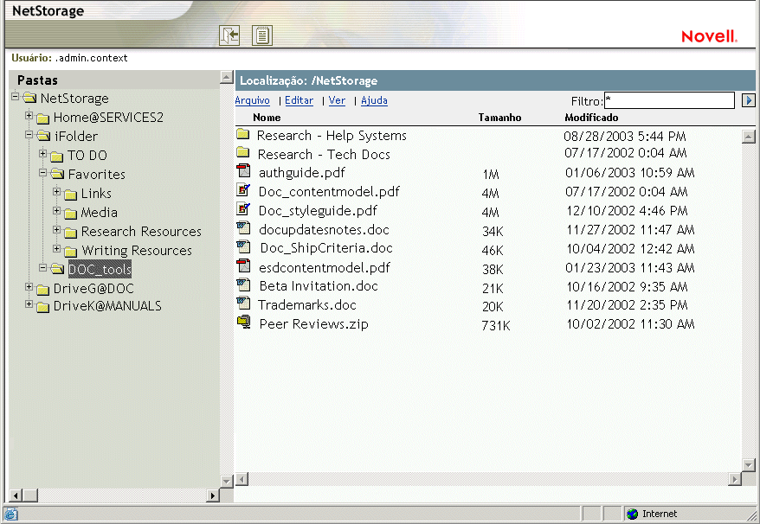Open the Ver menu
Screen dimensions: 760x524
pyautogui.click(x=337, y=100)
